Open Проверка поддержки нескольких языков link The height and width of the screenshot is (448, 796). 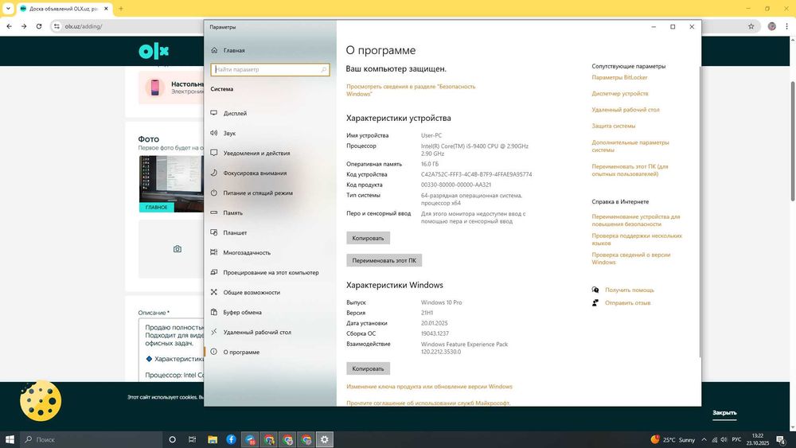(637, 240)
